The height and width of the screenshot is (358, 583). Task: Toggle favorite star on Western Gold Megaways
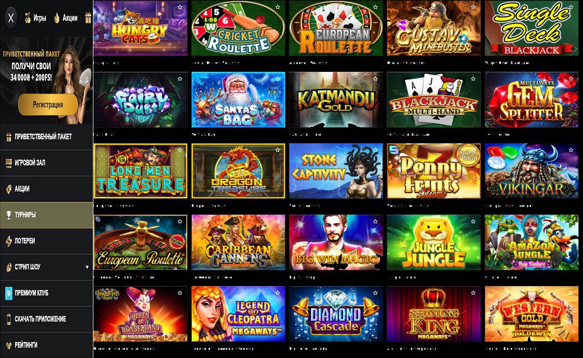(x=571, y=292)
